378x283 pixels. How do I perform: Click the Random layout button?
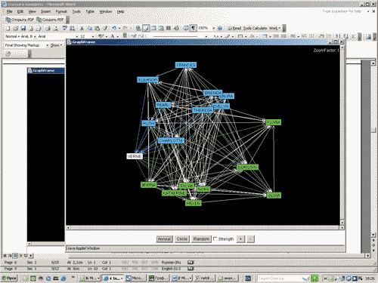click(x=201, y=239)
